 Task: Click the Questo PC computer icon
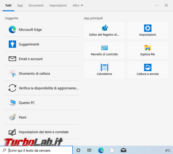click(x=12, y=103)
